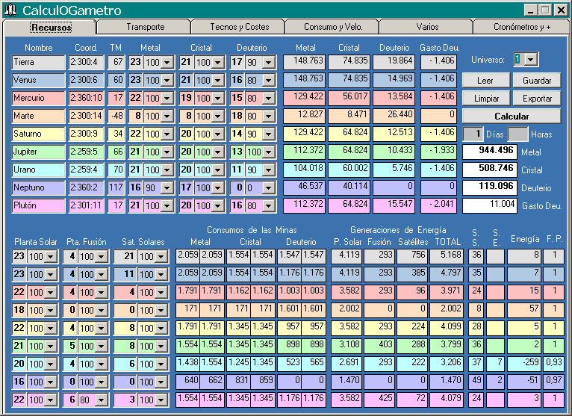
Task: Click the Leer button
Action: (x=485, y=80)
